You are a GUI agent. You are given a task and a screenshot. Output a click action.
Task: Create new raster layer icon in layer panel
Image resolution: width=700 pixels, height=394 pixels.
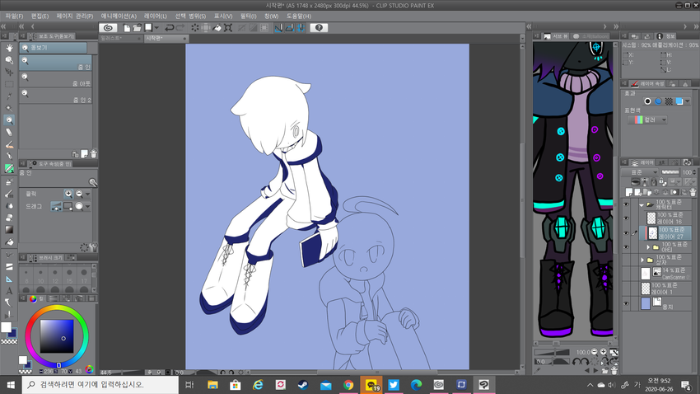[x=629, y=193]
